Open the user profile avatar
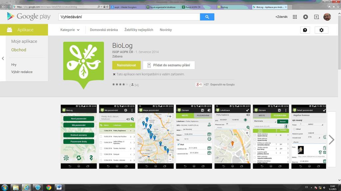Image resolution: width=341 pixels, height=191 pixels. pyautogui.click(x=327, y=17)
